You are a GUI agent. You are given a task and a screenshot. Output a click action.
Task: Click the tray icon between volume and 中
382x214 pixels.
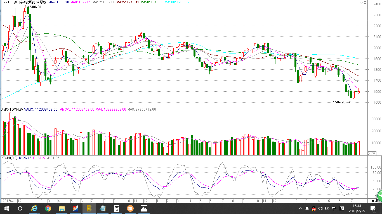pyautogui.click(x=327, y=208)
